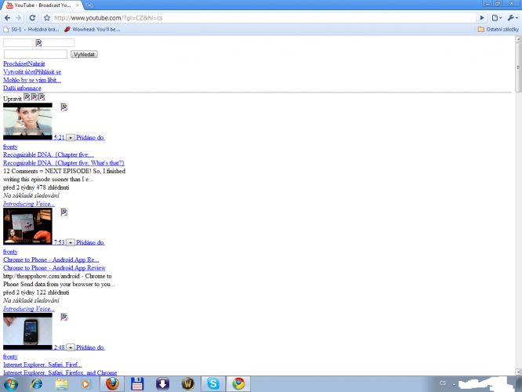522x392 pixels.
Task: Open World of Warcraft taskbar icon
Action: pos(188,384)
